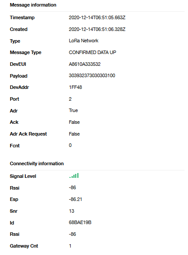Click the Gateway Cnt label

click(24, 246)
